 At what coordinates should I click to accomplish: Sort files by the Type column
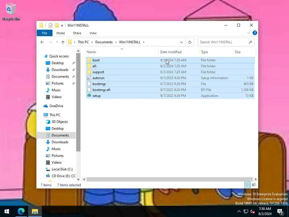coord(216,52)
